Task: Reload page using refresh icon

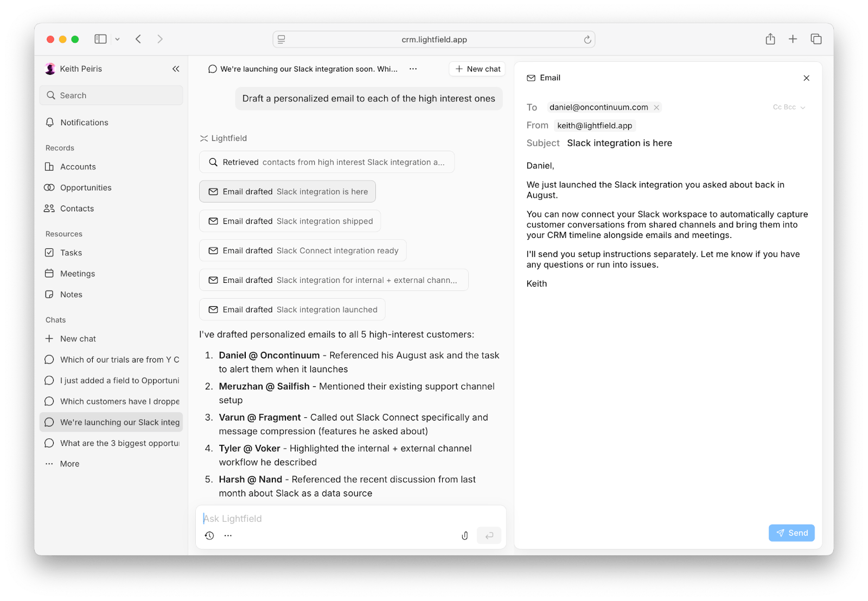Action: click(x=587, y=40)
